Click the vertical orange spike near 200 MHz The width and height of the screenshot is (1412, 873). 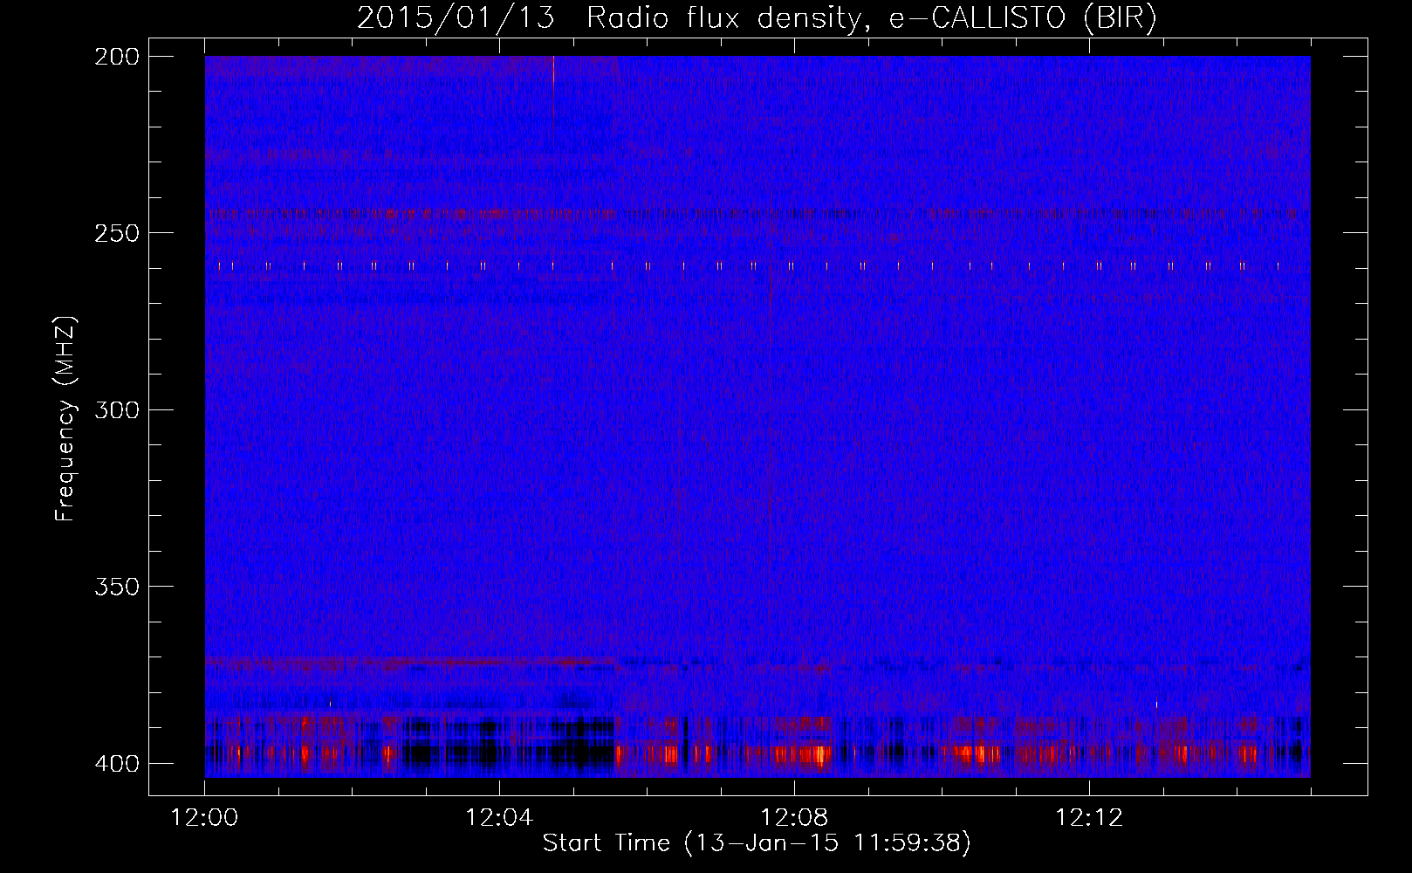coord(553,94)
